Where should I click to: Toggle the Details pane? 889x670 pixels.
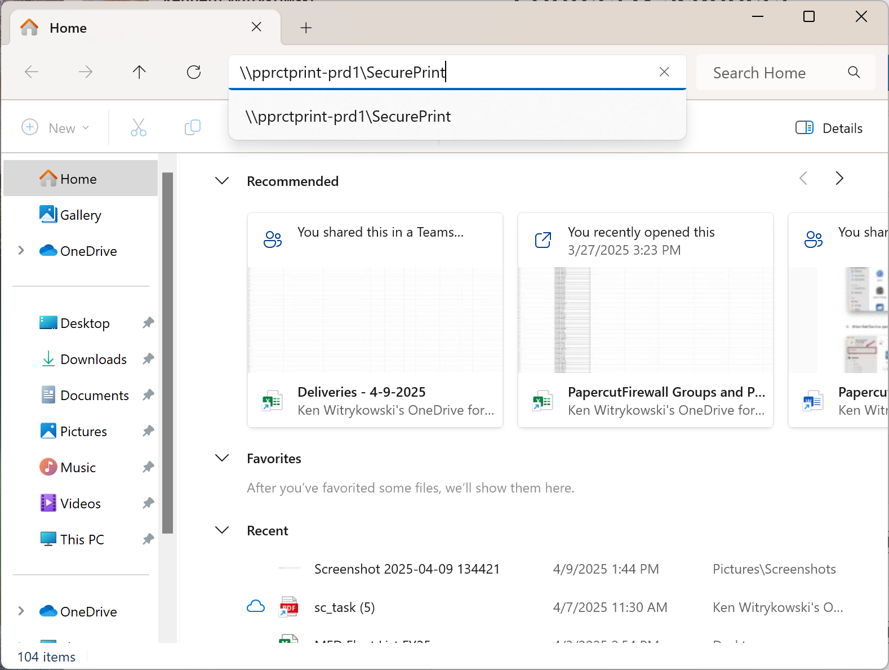pos(829,128)
